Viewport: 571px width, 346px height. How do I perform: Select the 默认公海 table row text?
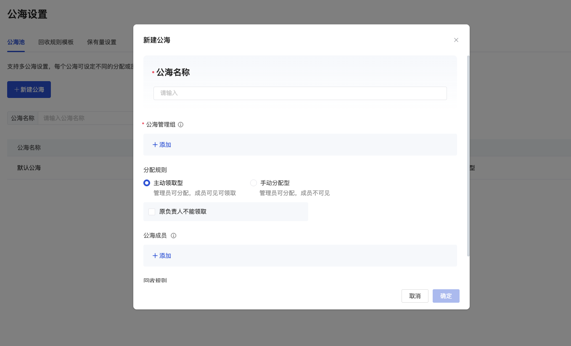(29, 168)
